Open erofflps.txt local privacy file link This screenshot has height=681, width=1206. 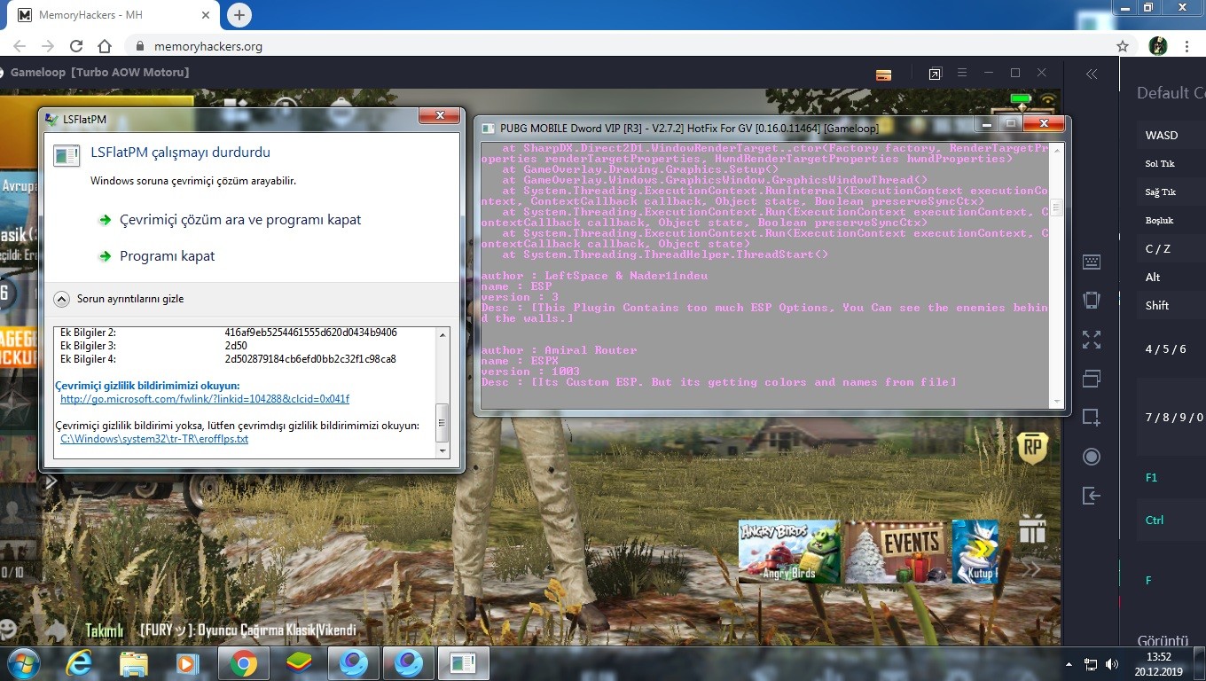[154, 439]
